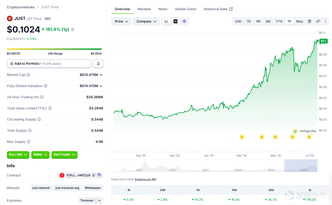Switch to the TradingView chart icon

(176, 21)
